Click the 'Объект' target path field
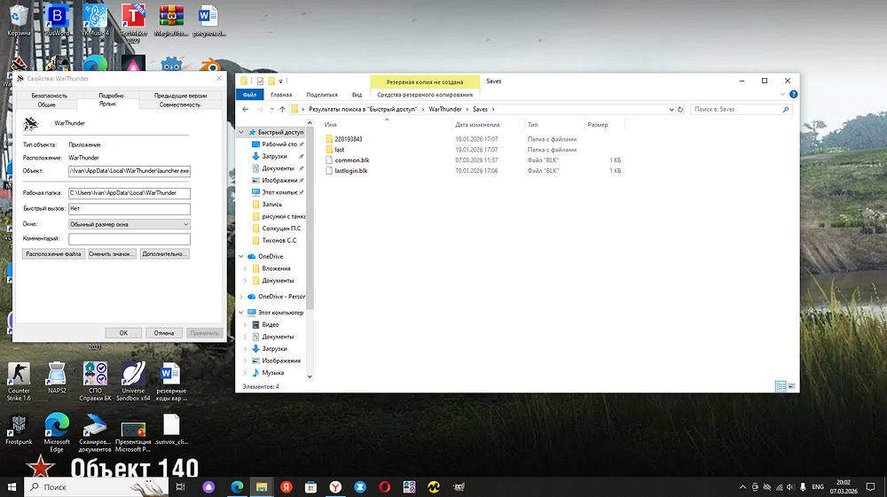This screenshot has width=887, height=497. coord(130,168)
